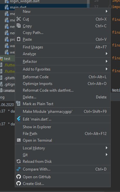Expand the New submenu arrow
Image resolution: width=120 pixels, height=192 pixels.
pos(107,11)
